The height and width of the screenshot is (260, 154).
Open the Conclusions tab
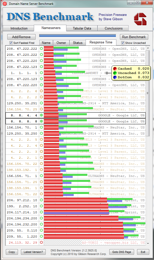point(113,28)
